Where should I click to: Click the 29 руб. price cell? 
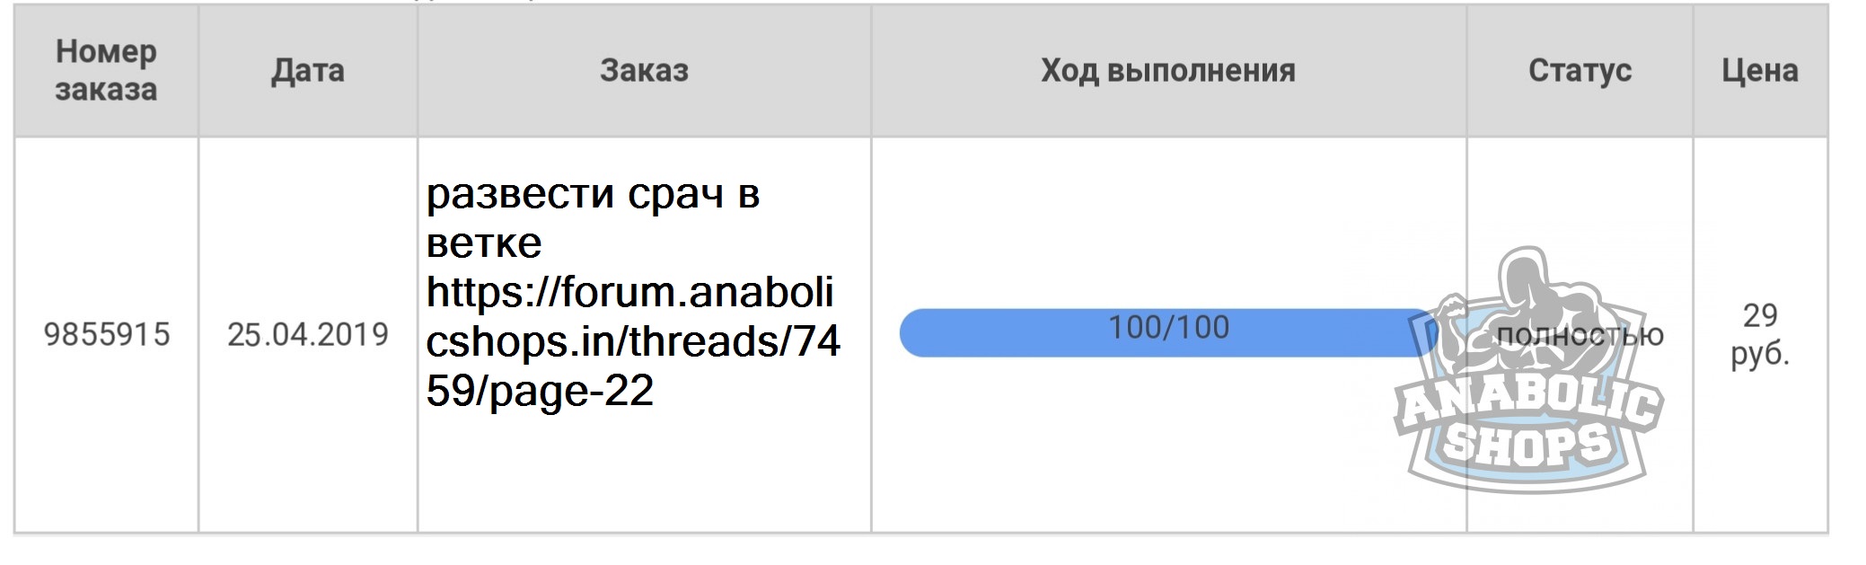pyautogui.click(x=1760, y=334)
